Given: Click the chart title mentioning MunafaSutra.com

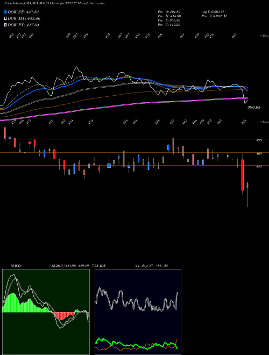Looking at the screenshot, I should [54, 3].
